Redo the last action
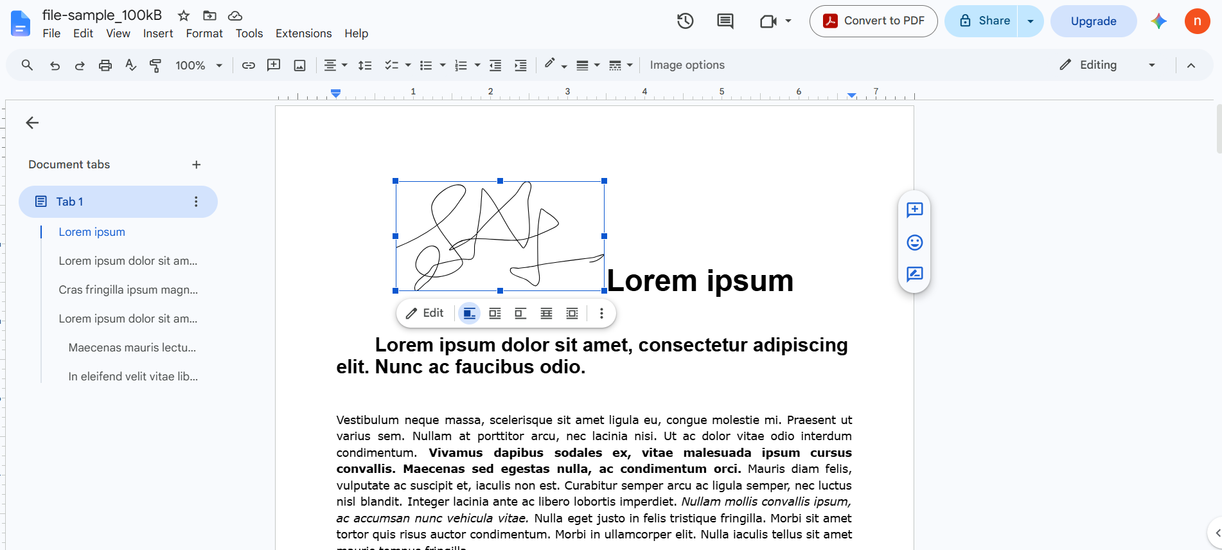 click(x=80, y=65)
